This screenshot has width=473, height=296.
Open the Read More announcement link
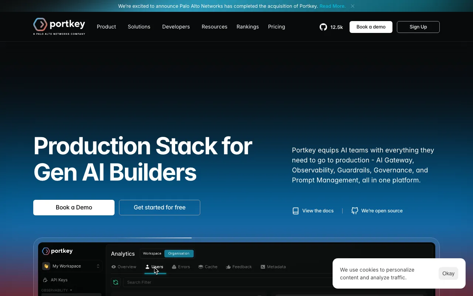click(333, 6)
